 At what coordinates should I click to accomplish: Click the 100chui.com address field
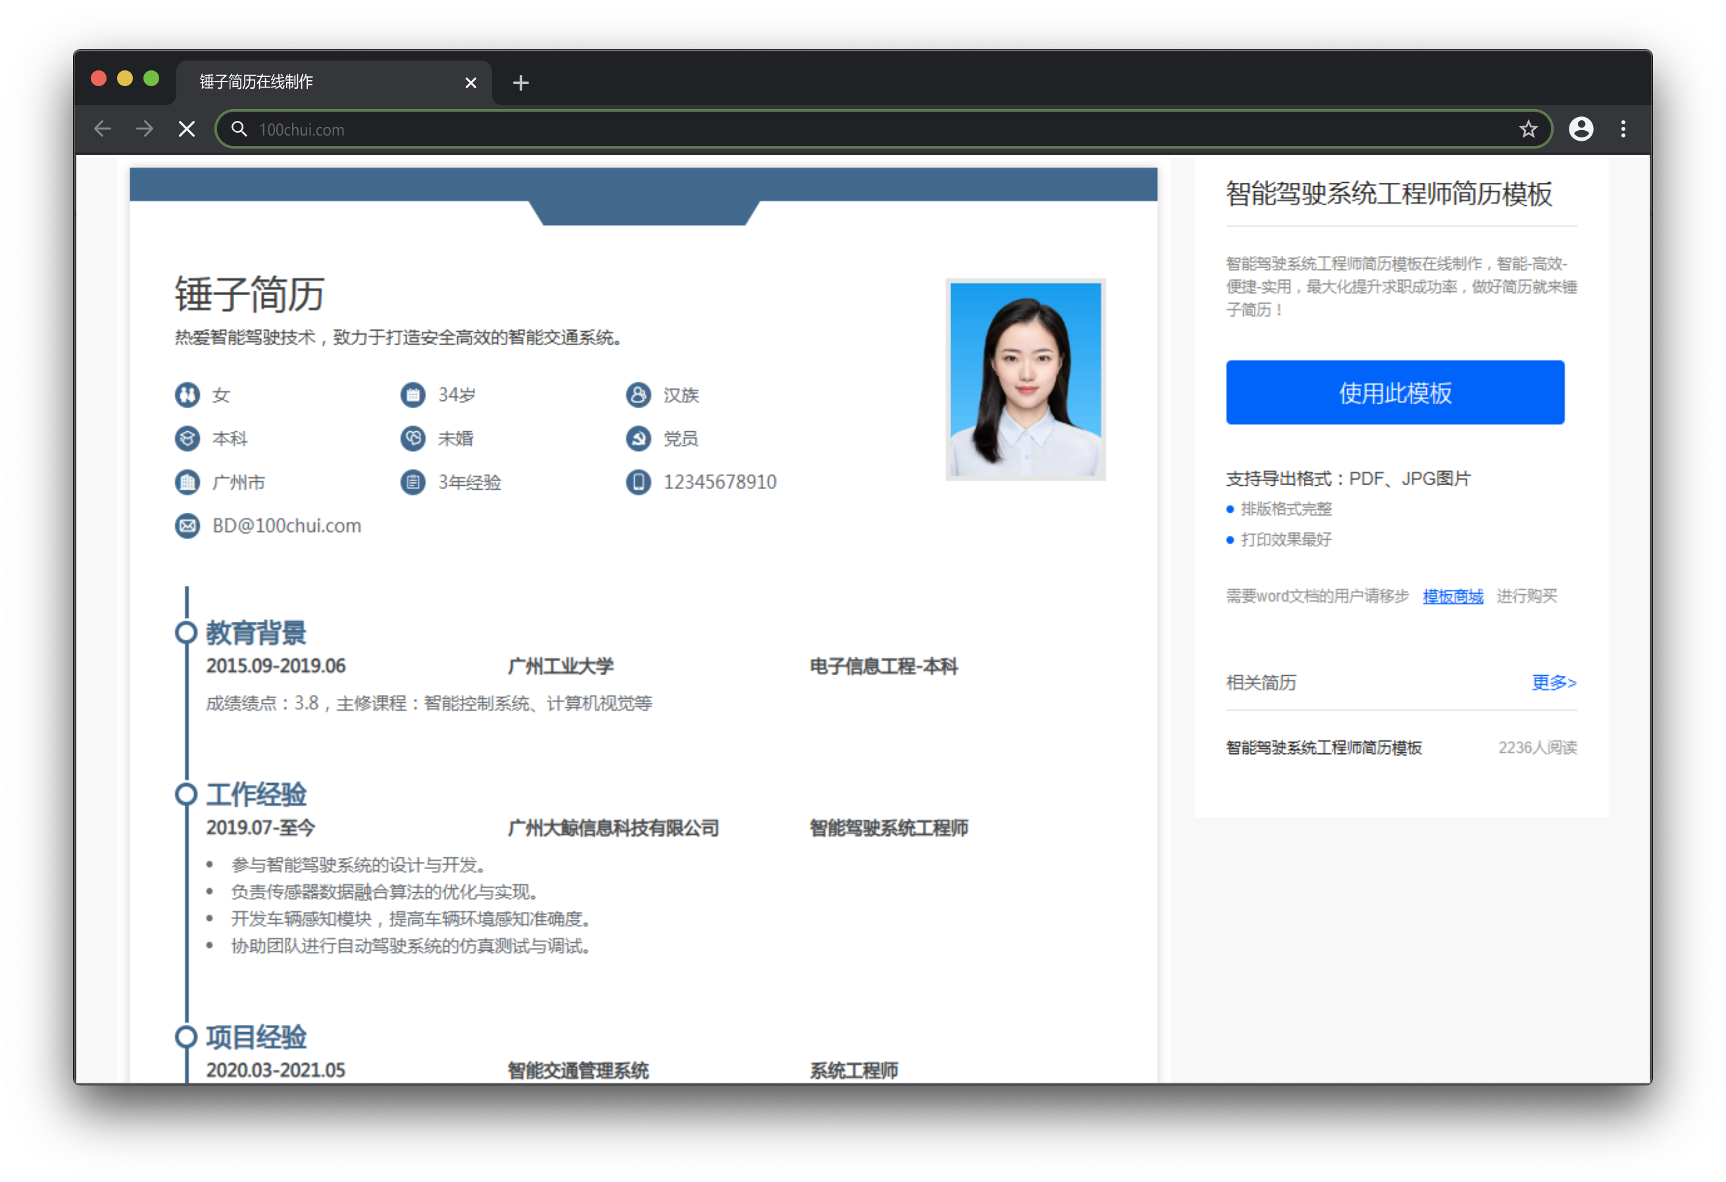coord(884,130)
